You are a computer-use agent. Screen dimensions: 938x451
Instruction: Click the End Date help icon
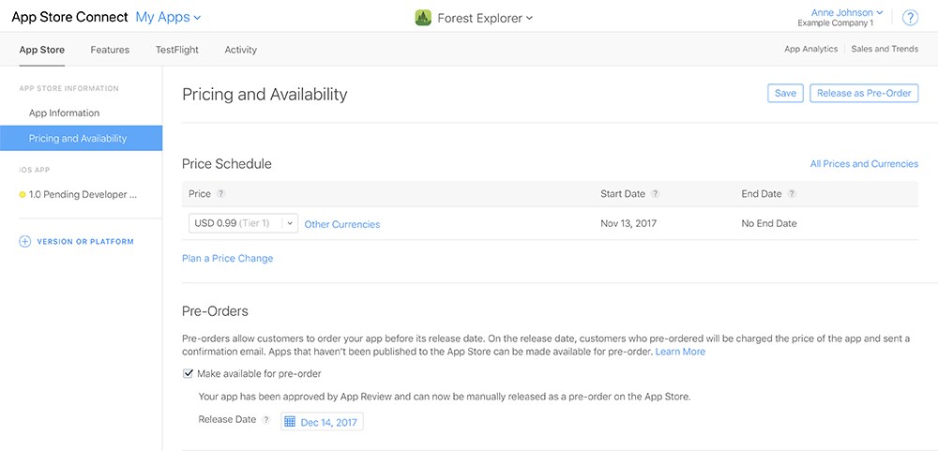pyautogui.click(x=792, y=194)
